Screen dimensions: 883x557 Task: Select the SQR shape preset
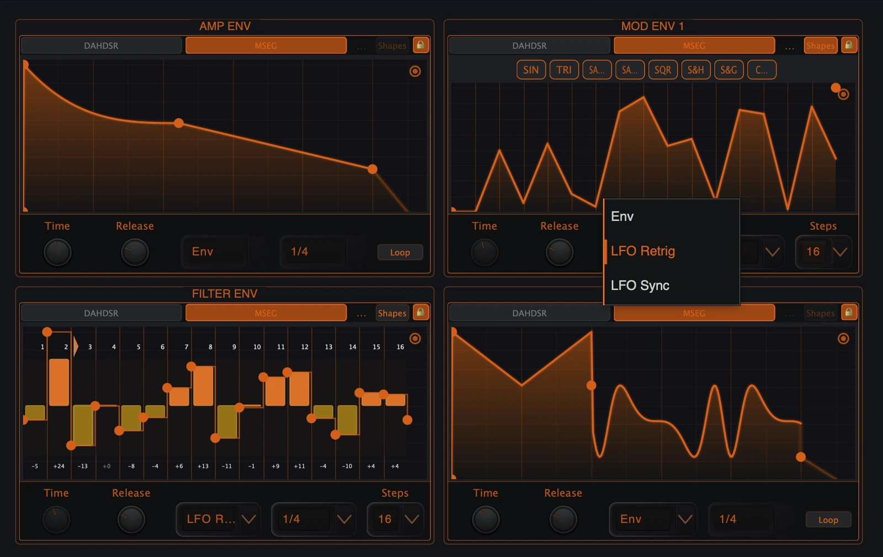pyautogui.click(x=663, y=70)
